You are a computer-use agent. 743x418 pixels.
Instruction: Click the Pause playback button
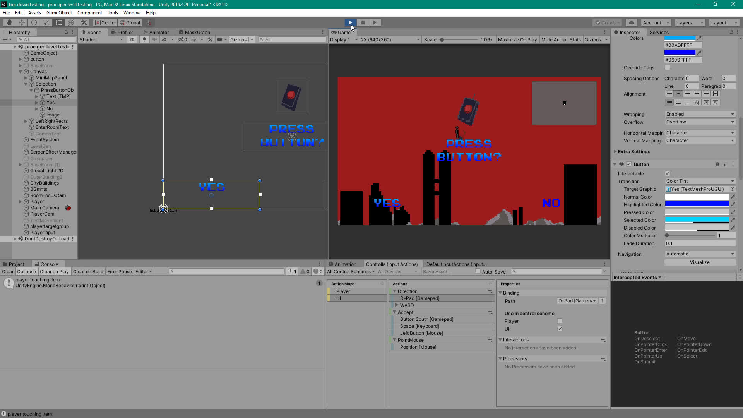(363, 22)
